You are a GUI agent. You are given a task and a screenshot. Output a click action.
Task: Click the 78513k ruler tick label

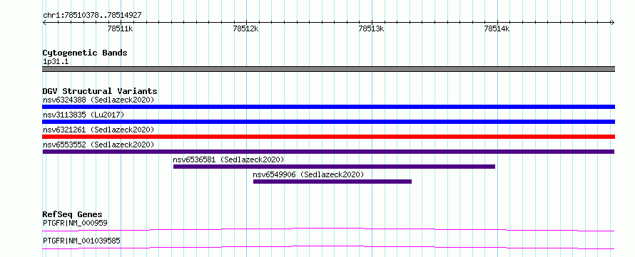(371, 28)
